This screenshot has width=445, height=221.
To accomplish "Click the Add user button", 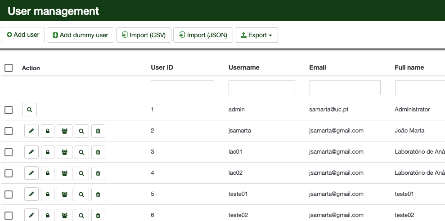I will 23,35.
